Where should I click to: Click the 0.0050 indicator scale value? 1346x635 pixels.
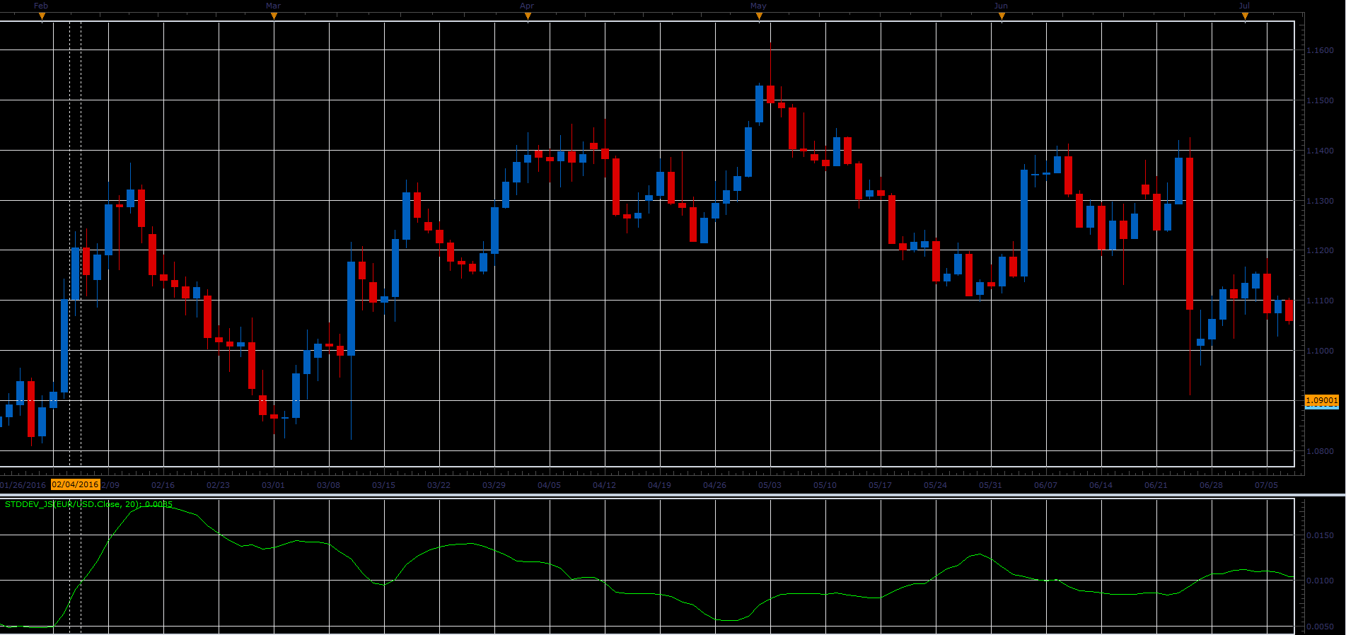[1320, 627]
